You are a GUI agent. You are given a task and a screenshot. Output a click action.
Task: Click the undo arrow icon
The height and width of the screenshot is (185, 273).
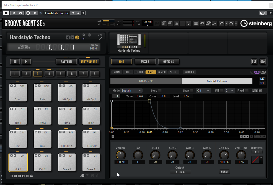point(222,23)
